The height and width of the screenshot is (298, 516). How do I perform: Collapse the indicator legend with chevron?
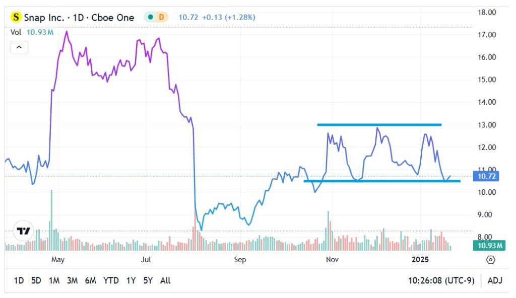19,47
